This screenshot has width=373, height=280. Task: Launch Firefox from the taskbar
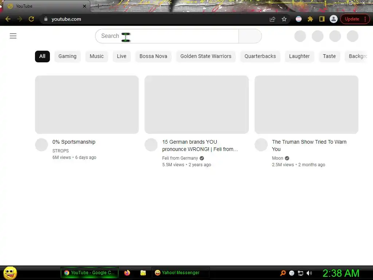point(127,273)
